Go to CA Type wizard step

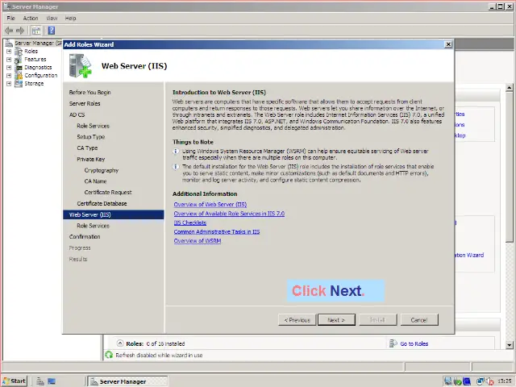click(87, 148)
